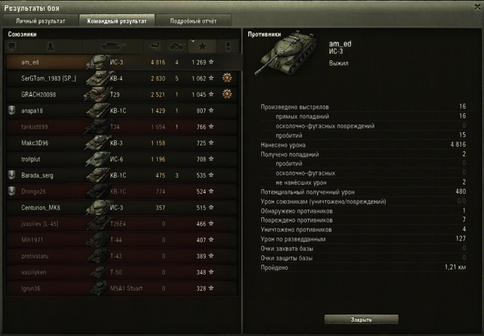Sort allies by experience star icon
Image resolution: width=484 pixels, height=336 pixels.
[202, 47]
